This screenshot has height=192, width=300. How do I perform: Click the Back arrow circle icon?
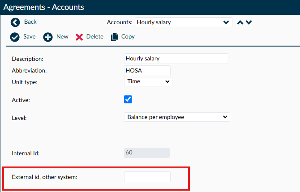[15, 22]
